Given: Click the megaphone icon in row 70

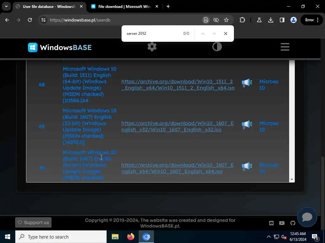Looking at the screenshot, I should point(247,166).
